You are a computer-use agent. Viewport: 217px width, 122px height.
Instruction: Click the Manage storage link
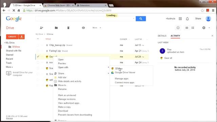(x=9, y=118)
